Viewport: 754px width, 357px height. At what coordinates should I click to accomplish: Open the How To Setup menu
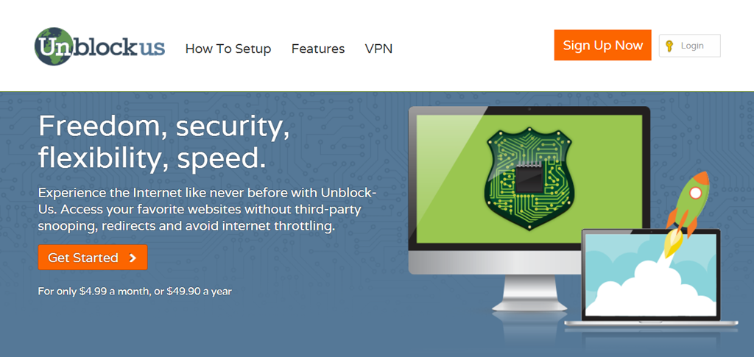228,49
